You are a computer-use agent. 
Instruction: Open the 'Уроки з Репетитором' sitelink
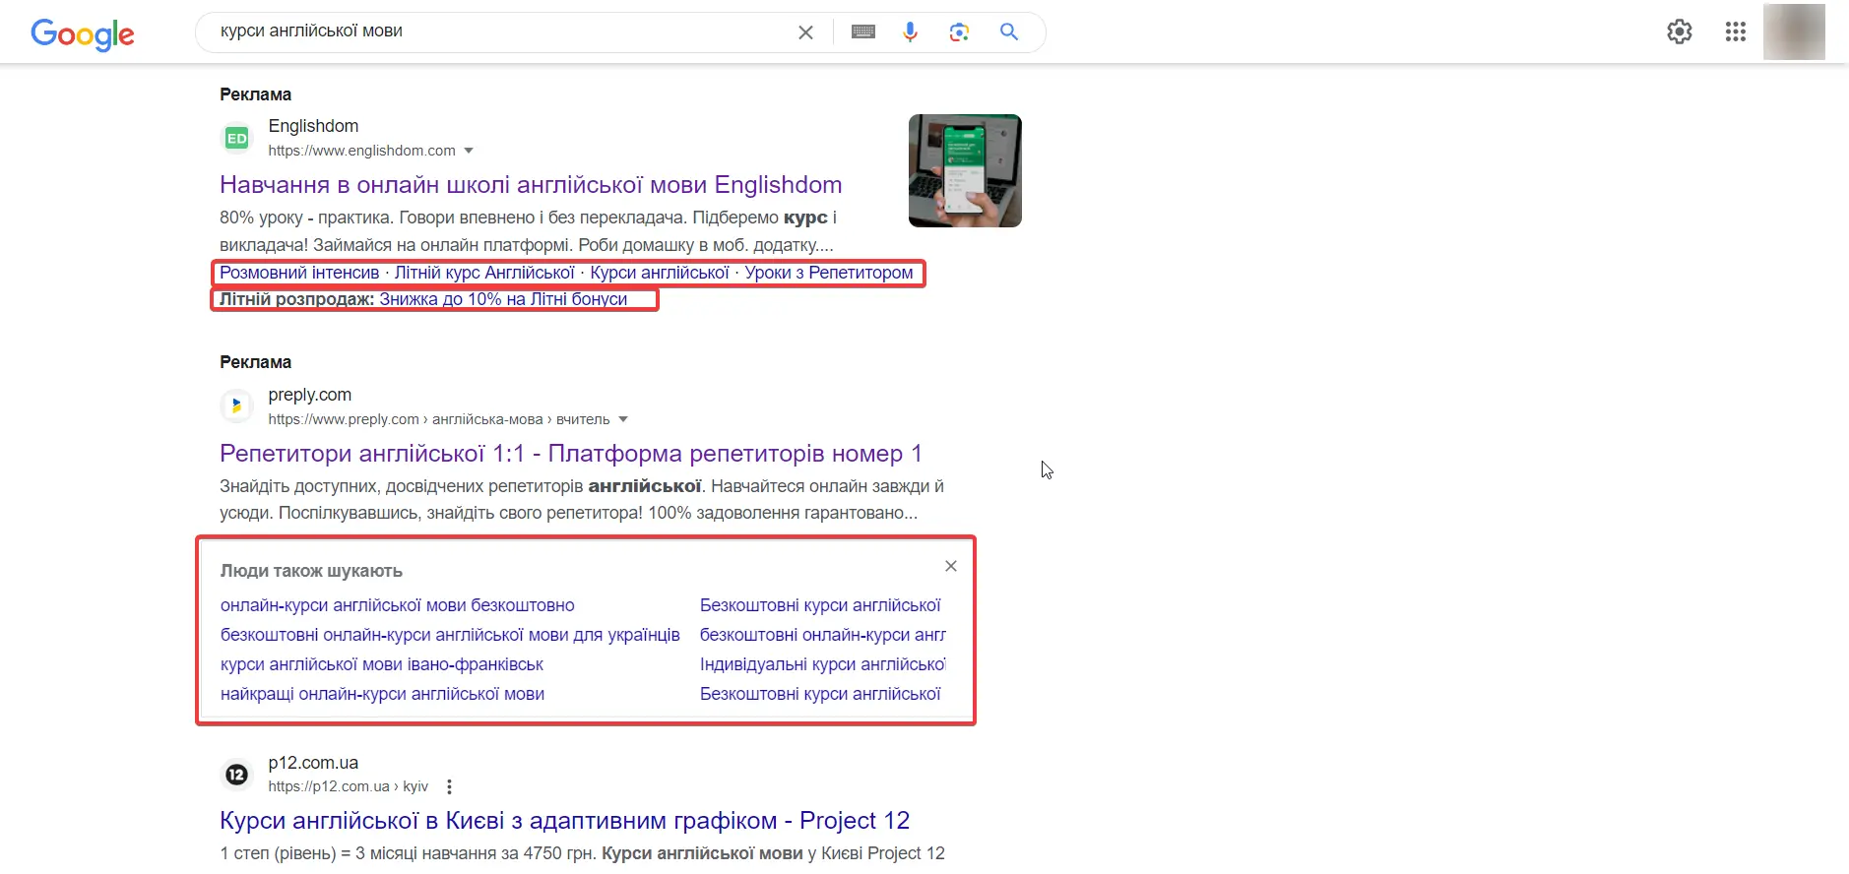(x=829, y=273)
